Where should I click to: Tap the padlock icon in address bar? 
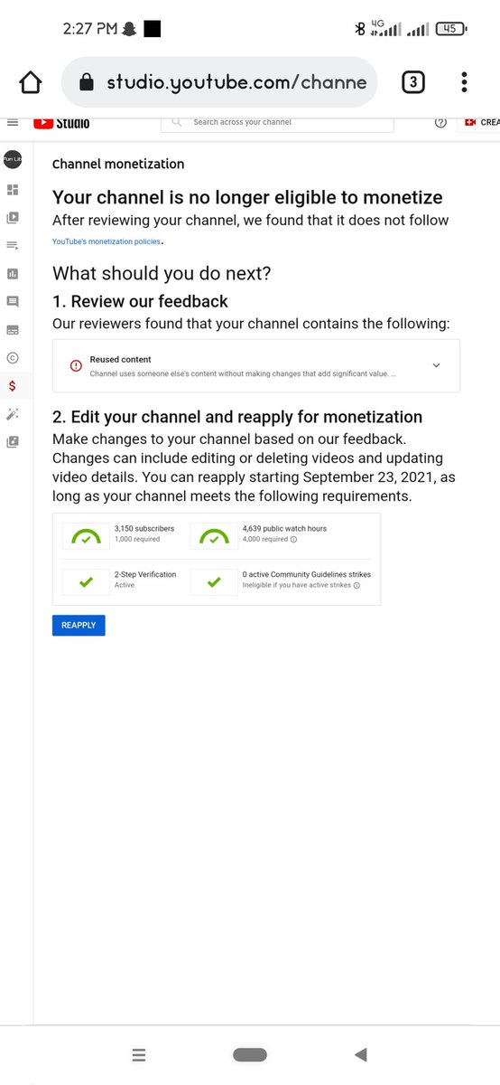click(87, 82)
